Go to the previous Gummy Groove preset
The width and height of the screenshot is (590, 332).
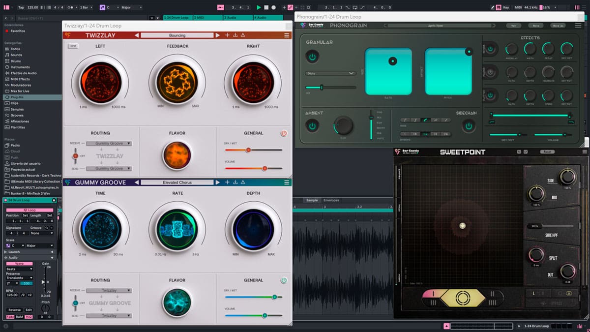[x=137, y=182]
